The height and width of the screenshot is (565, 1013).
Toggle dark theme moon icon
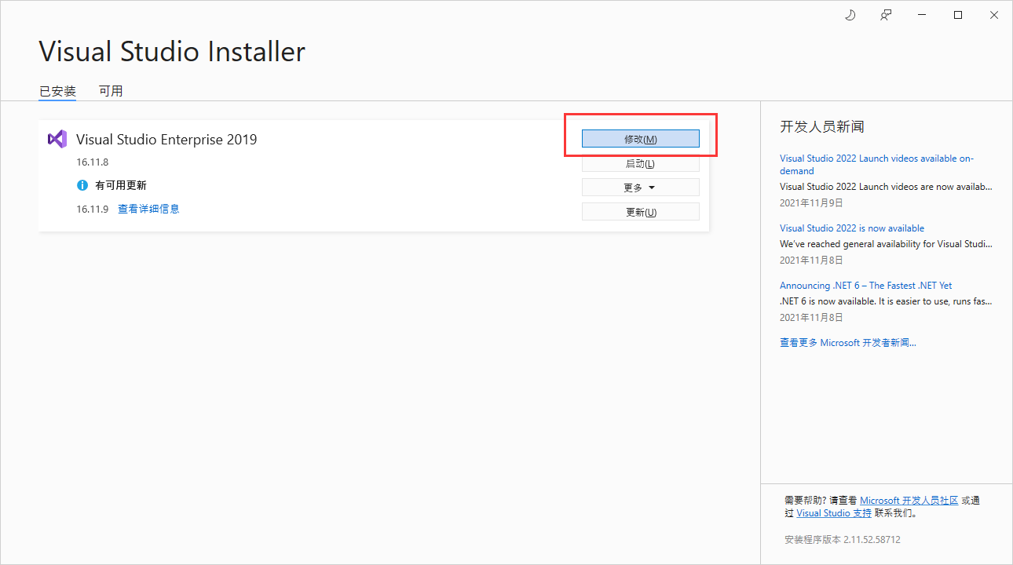tap(850, 15)
